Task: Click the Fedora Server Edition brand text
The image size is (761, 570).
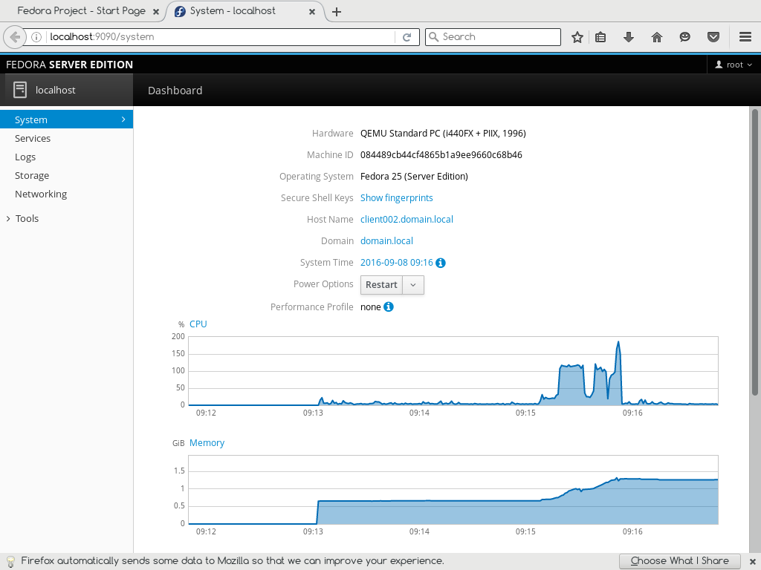Action: point(69,65)
